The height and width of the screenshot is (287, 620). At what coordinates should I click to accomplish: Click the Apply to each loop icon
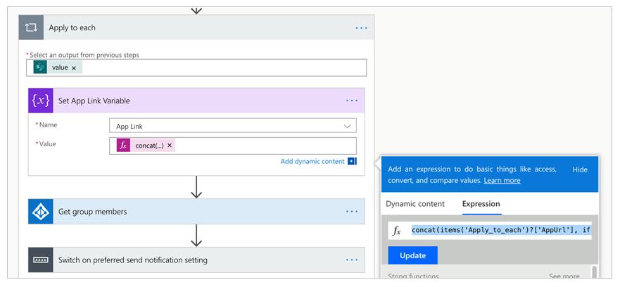point(32,27)
